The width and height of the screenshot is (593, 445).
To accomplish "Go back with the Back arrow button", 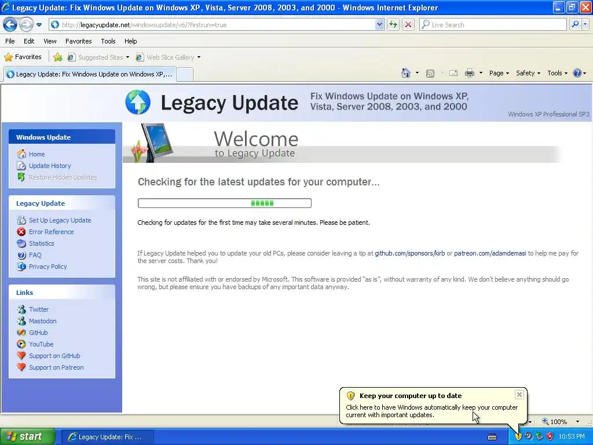I will [x=10, y=25].
